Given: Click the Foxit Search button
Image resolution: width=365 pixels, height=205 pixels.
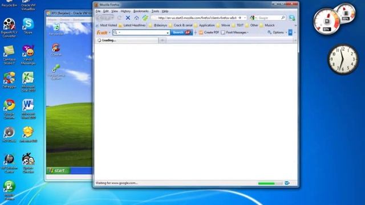Looking at the screenshot, I should (x=181, y=32).
